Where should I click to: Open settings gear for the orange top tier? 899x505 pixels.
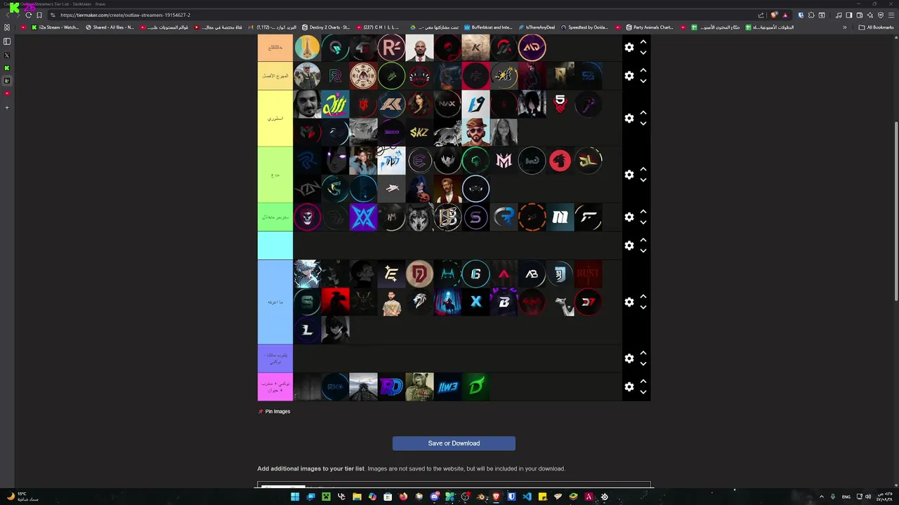tap(629, 47)
